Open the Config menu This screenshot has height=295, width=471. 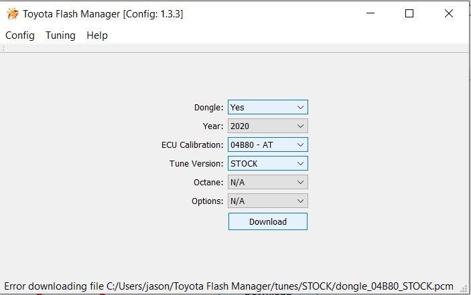point(20,35)
